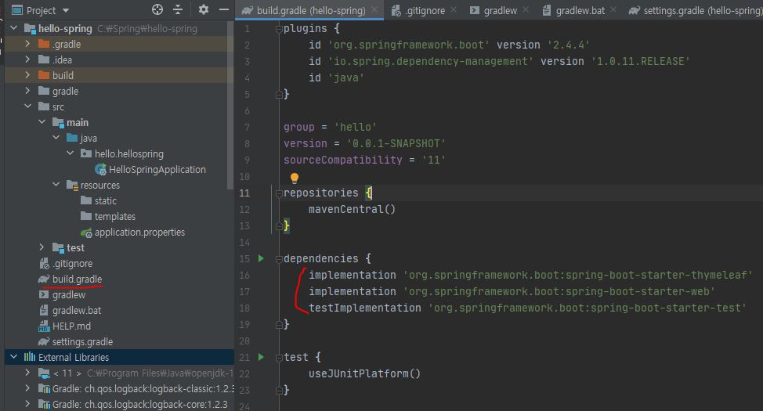
Task: Fold the test block
Action: point(279,358)
